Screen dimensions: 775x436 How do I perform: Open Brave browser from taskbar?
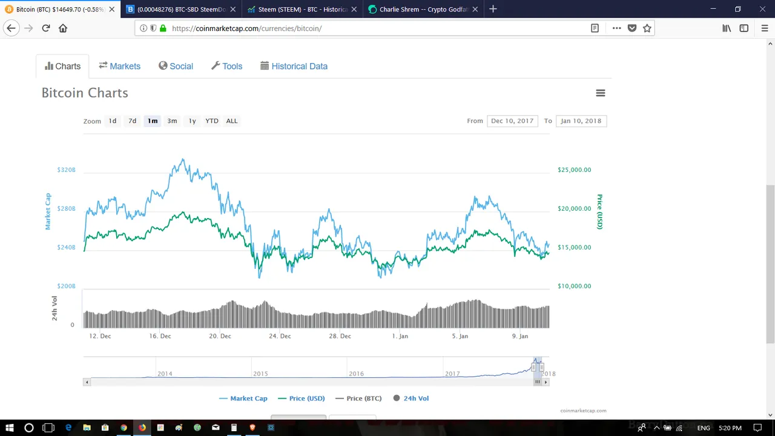(x=252, y=428)
